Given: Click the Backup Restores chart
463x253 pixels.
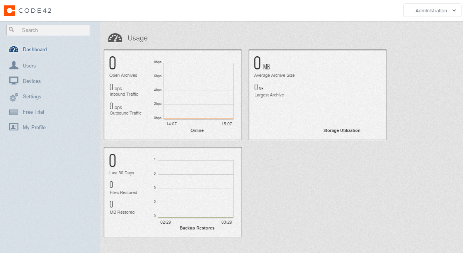Looking at the screenshot, I should tap(196, 189).
